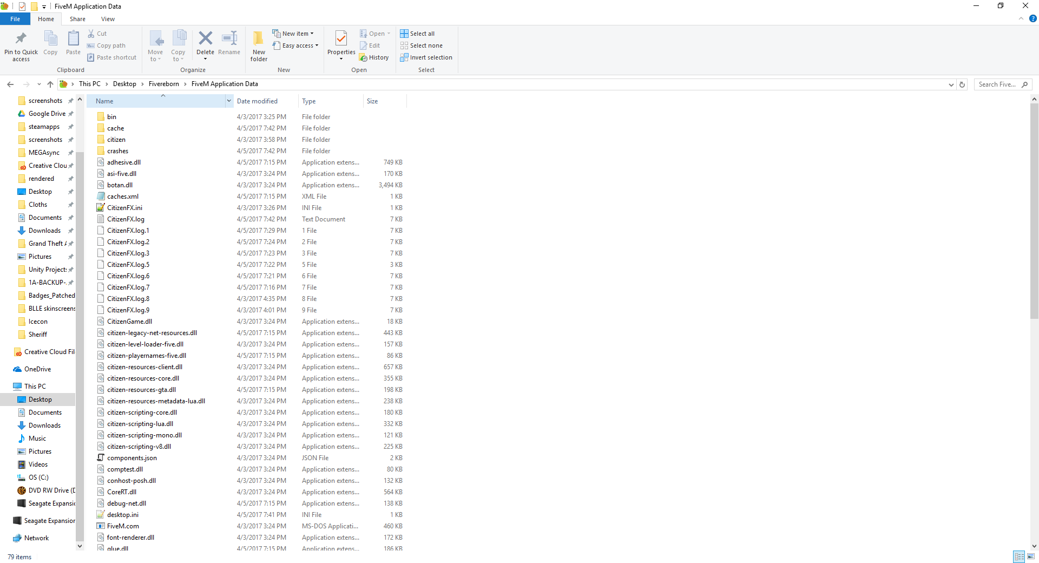1039x563 pixels.
Task: Click the Edit ribbon icon
Action: pos(364,45)
